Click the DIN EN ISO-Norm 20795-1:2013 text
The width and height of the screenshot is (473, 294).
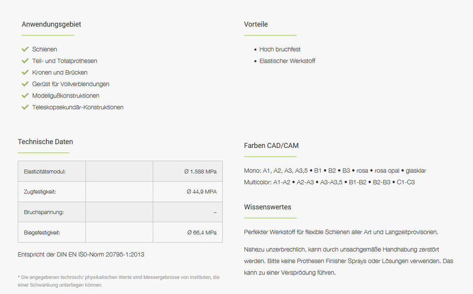click(81, 254)
